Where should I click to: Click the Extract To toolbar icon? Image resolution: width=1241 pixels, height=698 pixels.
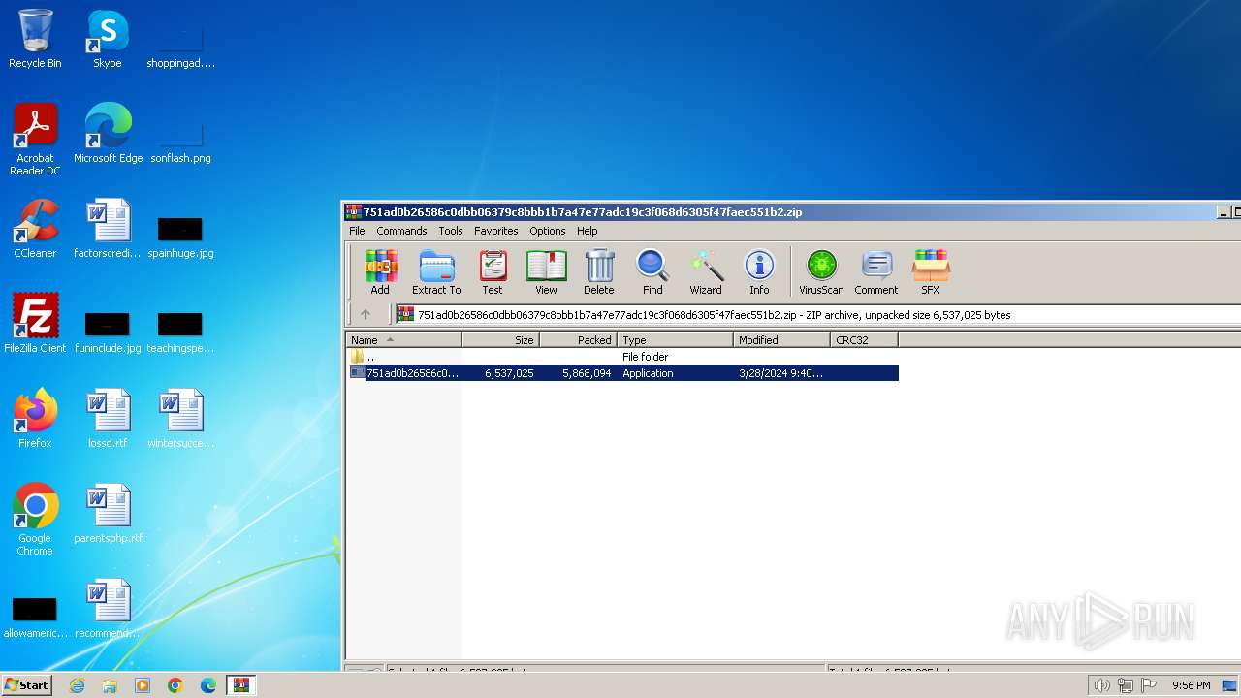click(x=436, y=272)
